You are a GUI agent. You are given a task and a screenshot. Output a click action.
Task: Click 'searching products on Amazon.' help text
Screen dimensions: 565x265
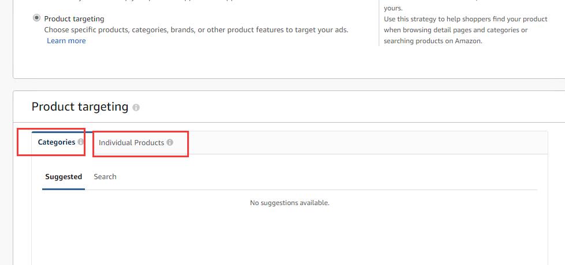(x=432, y=41)
